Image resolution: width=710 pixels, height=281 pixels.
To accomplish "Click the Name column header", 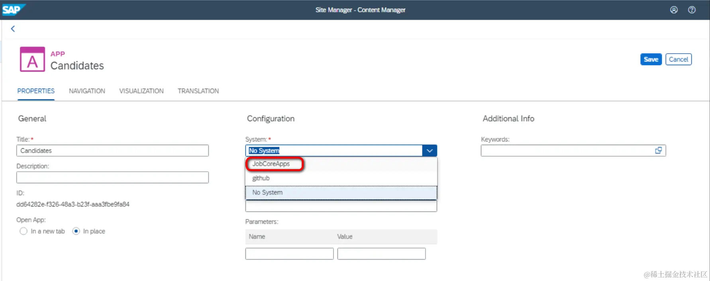I will coord(257,236).
